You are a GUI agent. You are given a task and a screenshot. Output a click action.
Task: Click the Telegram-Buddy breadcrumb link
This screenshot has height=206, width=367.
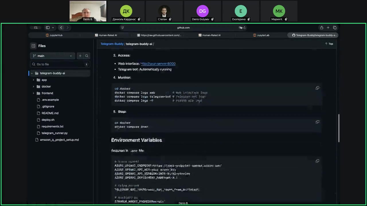click(112, 44)
